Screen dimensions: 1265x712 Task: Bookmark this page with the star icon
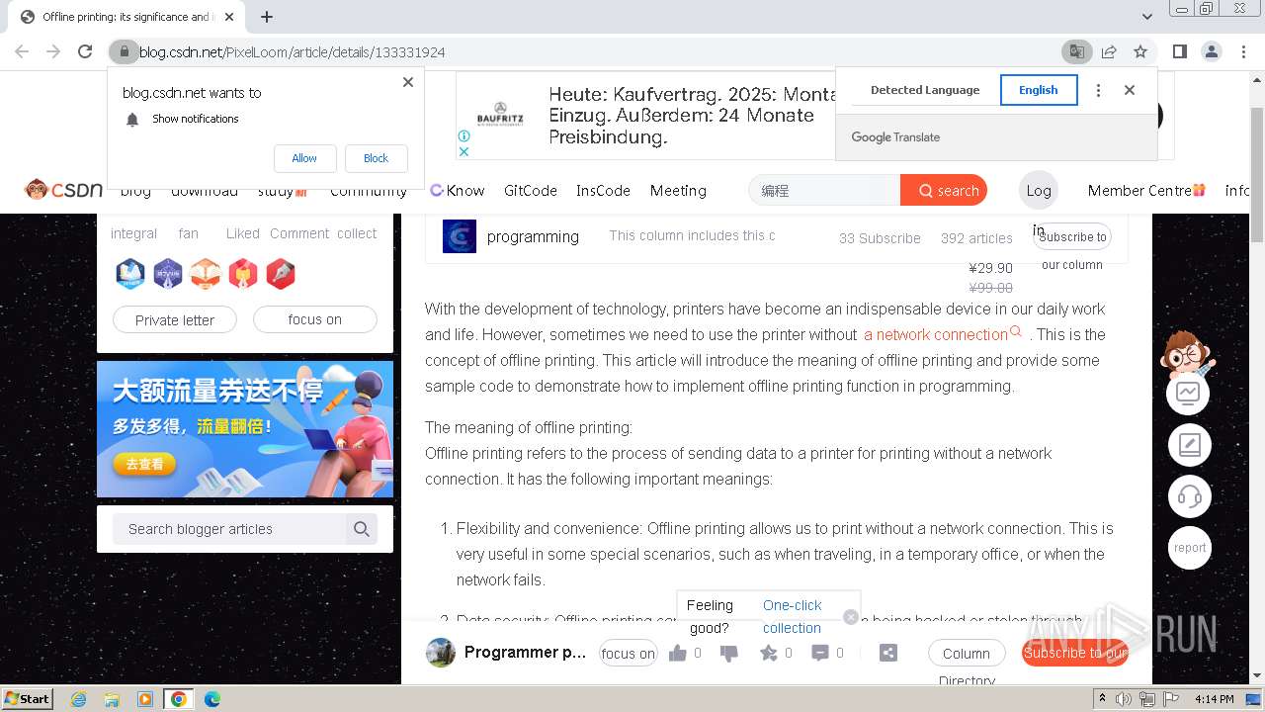click(x=1140, y=51)
